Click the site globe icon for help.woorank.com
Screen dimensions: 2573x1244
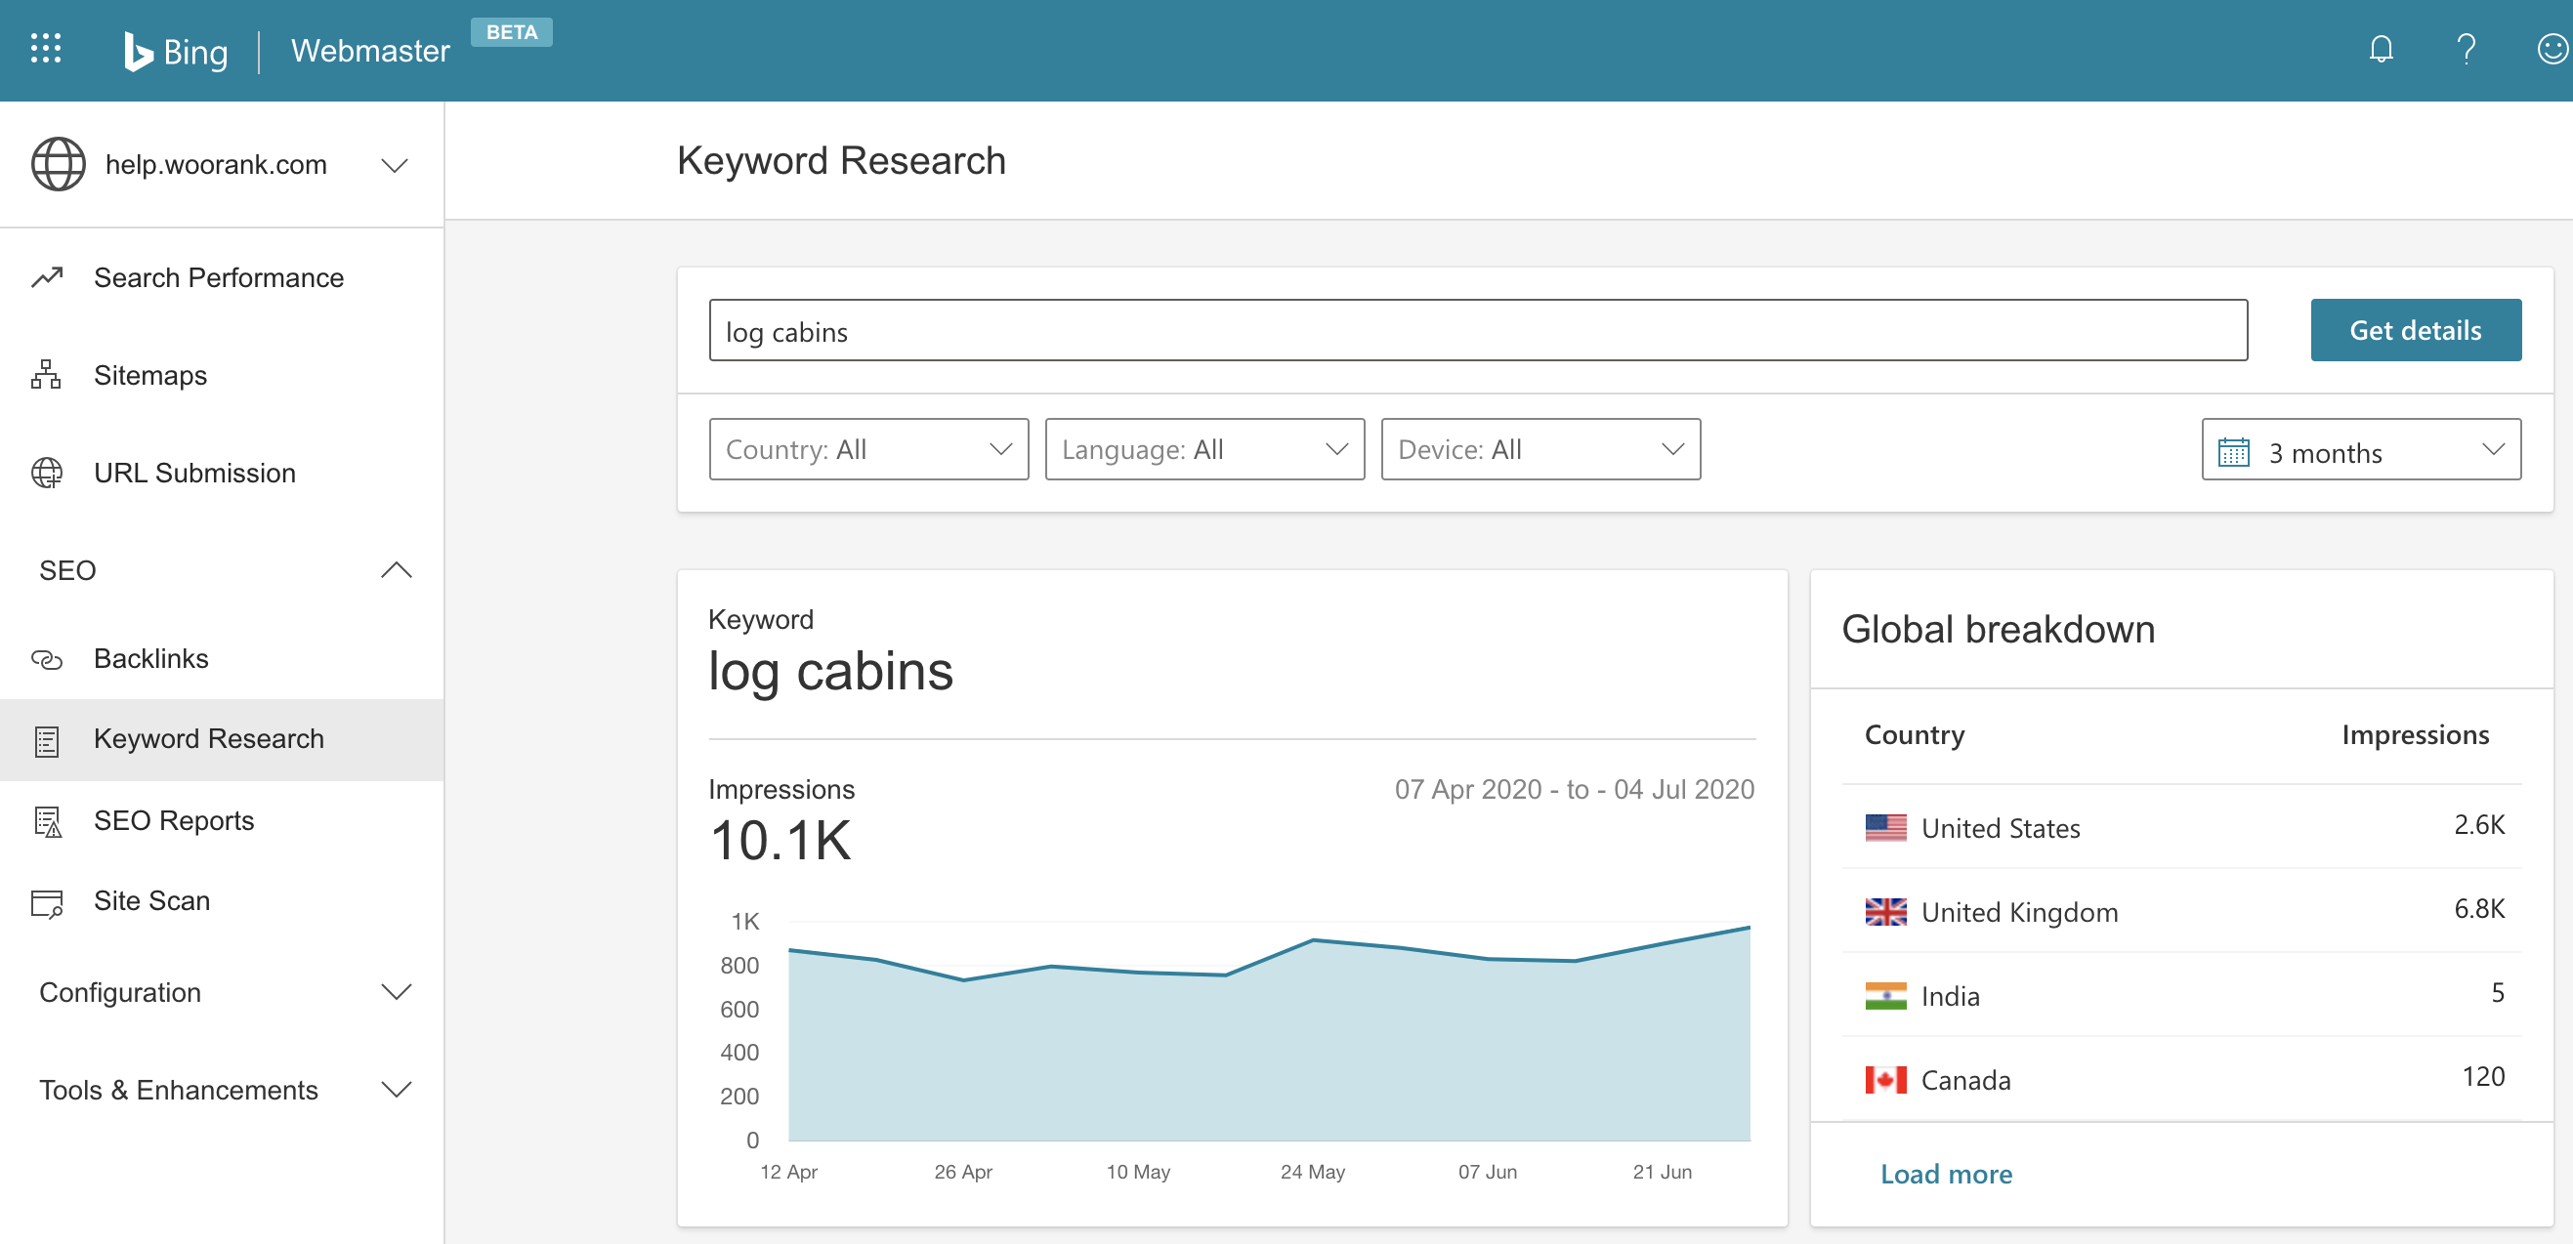coord(57,164)
